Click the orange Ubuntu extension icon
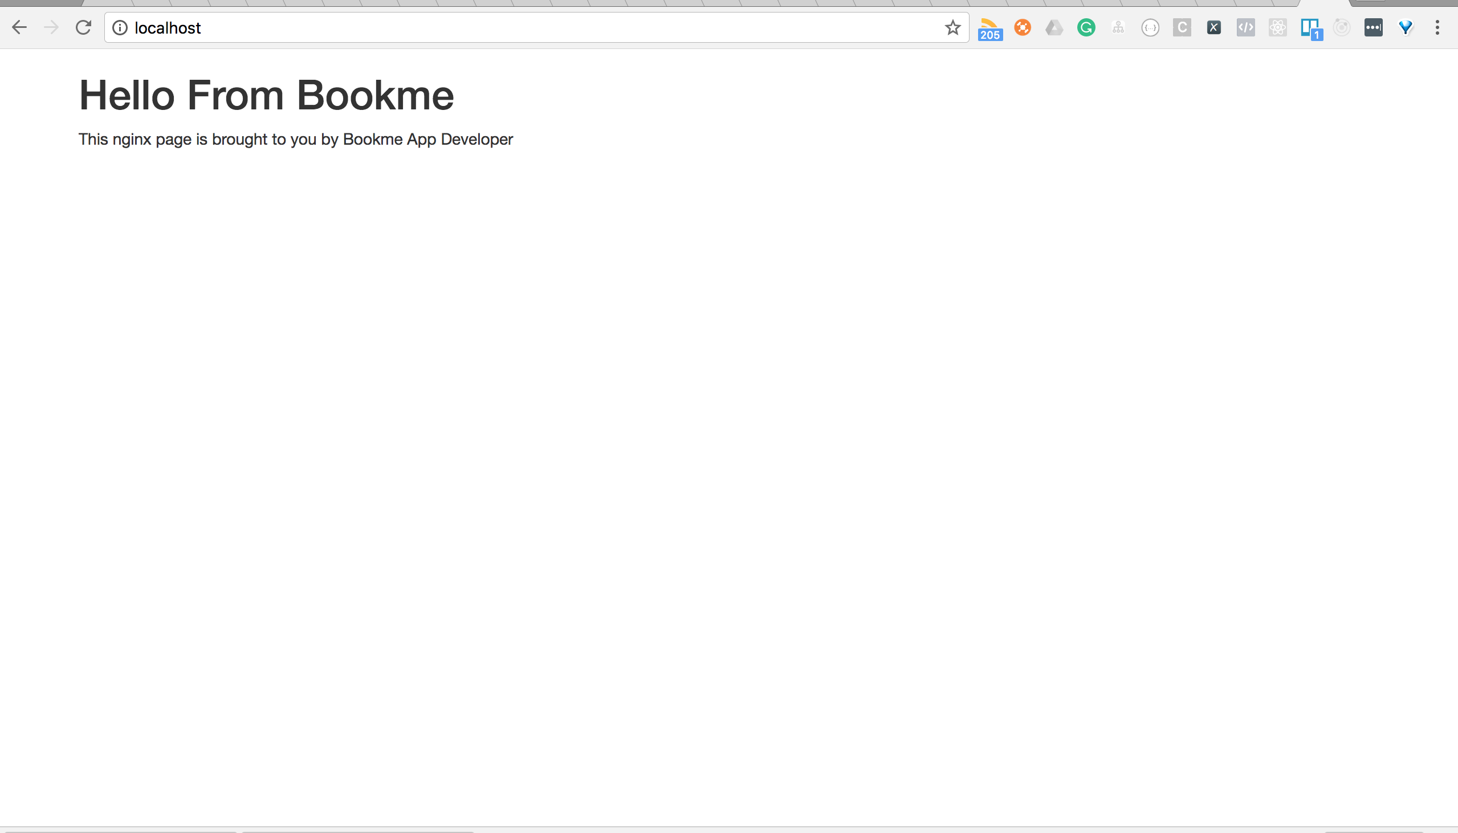Viewport: 1458px width, 833px height. pyautogui.click(x=1022, y=27)
